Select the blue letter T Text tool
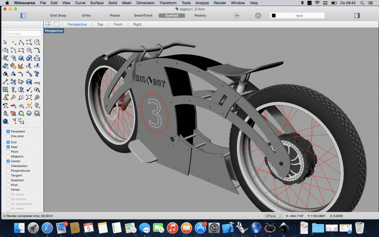This screenshot has height=237, width=379. coord(37,74)
